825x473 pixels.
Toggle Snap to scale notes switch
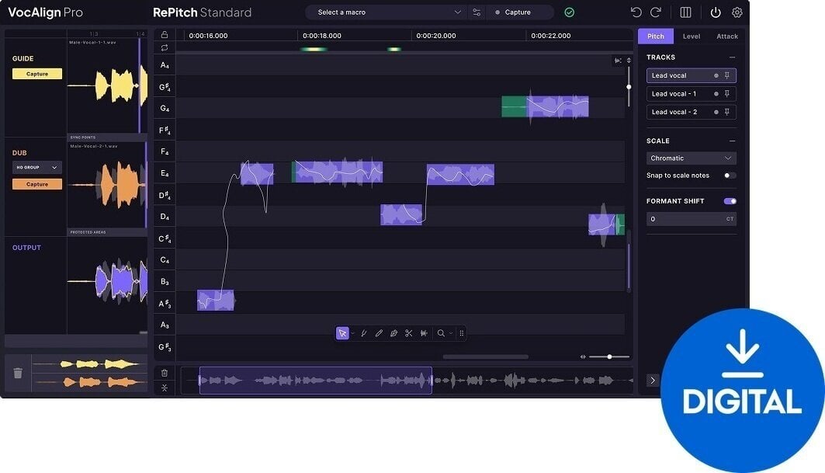[730, 176]
